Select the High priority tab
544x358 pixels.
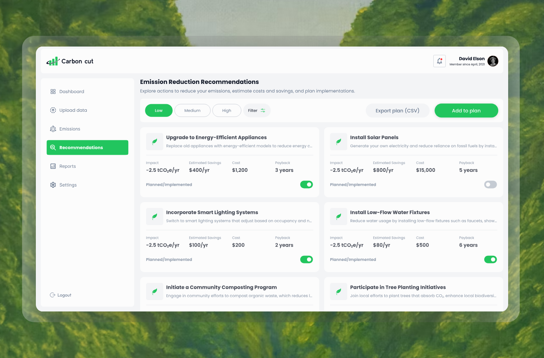click(227, 111)
